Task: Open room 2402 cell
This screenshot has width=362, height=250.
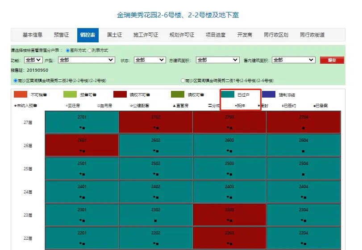Action: [x=156, y=192]
